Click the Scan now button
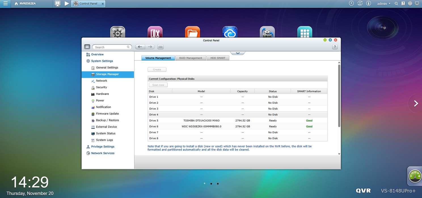Screen dimensions: 422x198 tap(158, 85)
